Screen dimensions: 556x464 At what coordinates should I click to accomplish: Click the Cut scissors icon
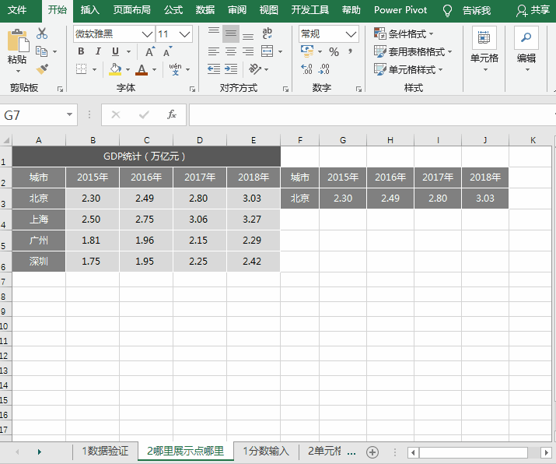point(42,33)
